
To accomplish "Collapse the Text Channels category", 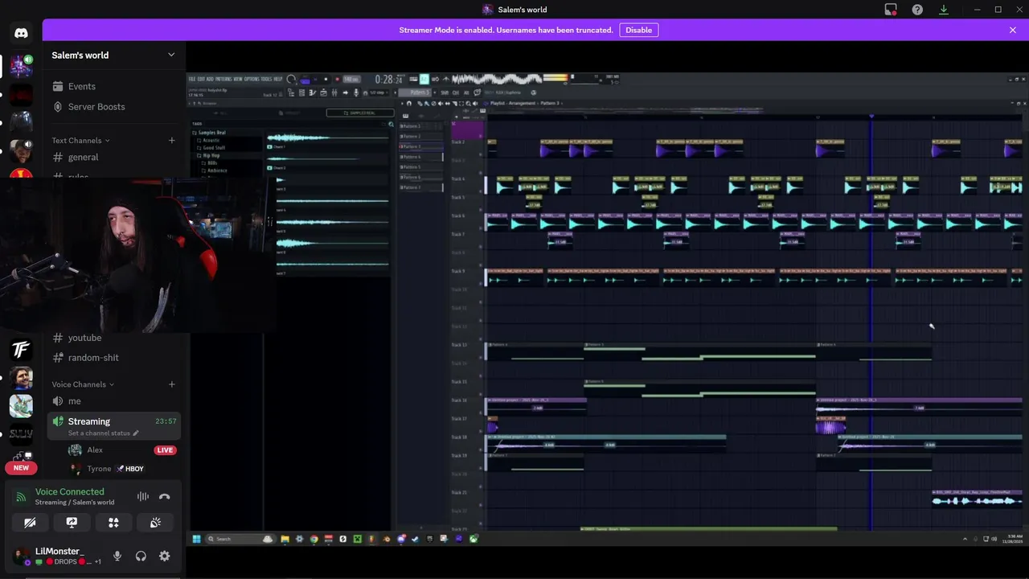I will point(80,140).
